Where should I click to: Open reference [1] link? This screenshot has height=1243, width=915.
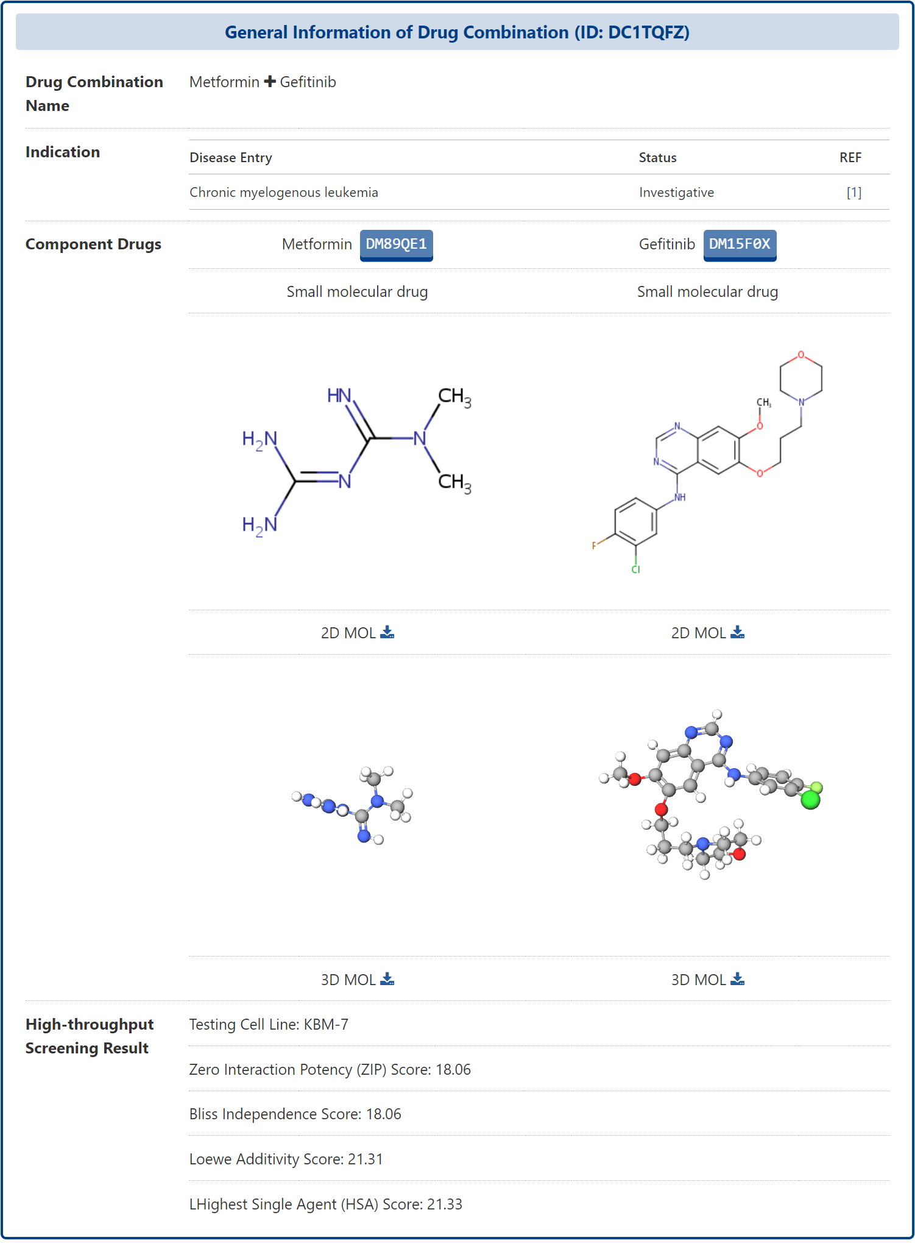tap(853, 193)
